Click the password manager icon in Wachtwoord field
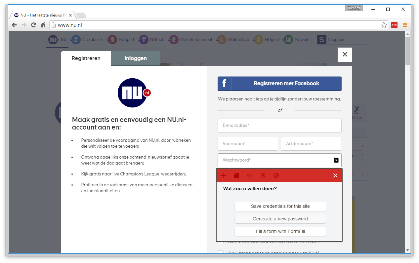 pyautogui.click(x=336, y=160)
